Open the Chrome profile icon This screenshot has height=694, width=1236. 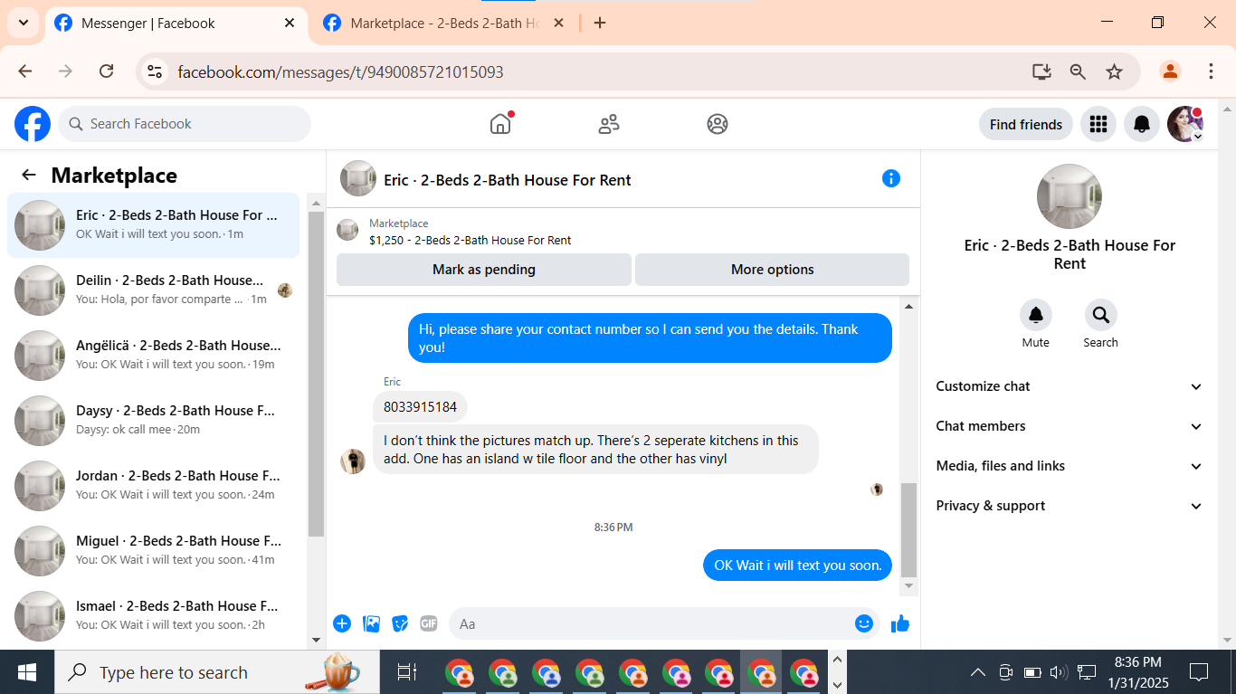click(x=1170, y=71)
